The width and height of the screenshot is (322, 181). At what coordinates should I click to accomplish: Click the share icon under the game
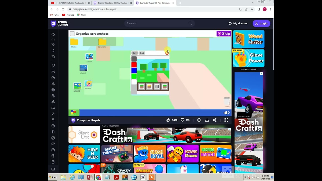(215, 120)
